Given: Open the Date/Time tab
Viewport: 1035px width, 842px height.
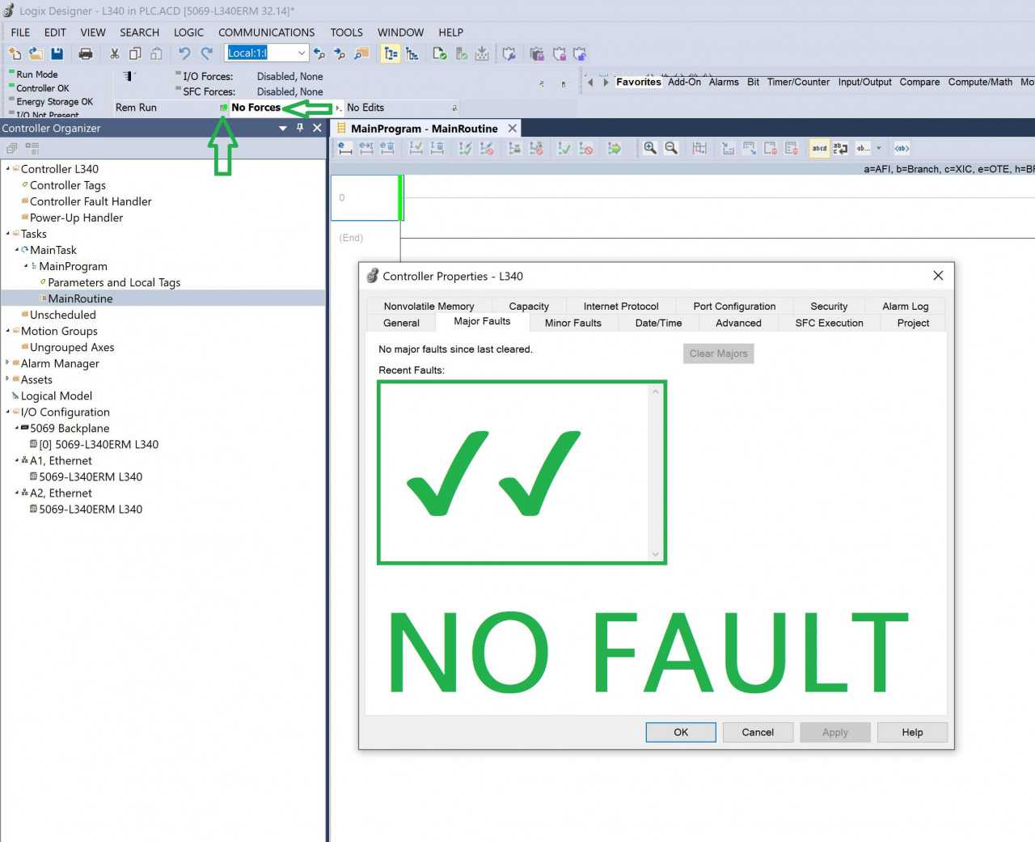Looking at the screenshot, I should point(658,323).
